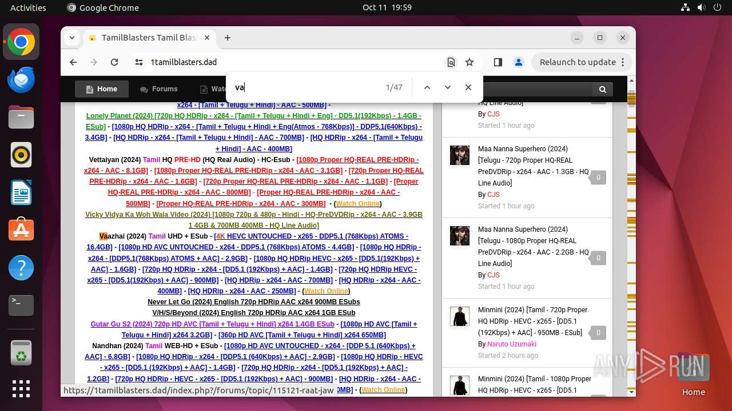The width and height of the screenshot is (732, 411).
Task: Go to previous find result
Action: (x=427, y=87)
